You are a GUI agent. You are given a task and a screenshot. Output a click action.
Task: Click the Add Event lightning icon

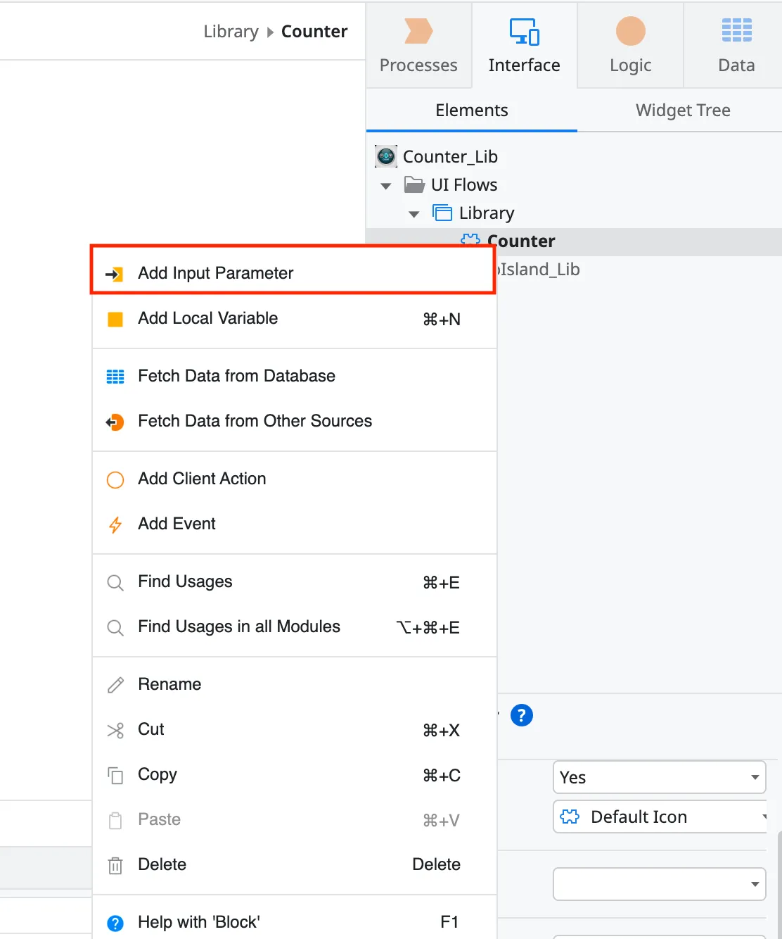(115, 524)
